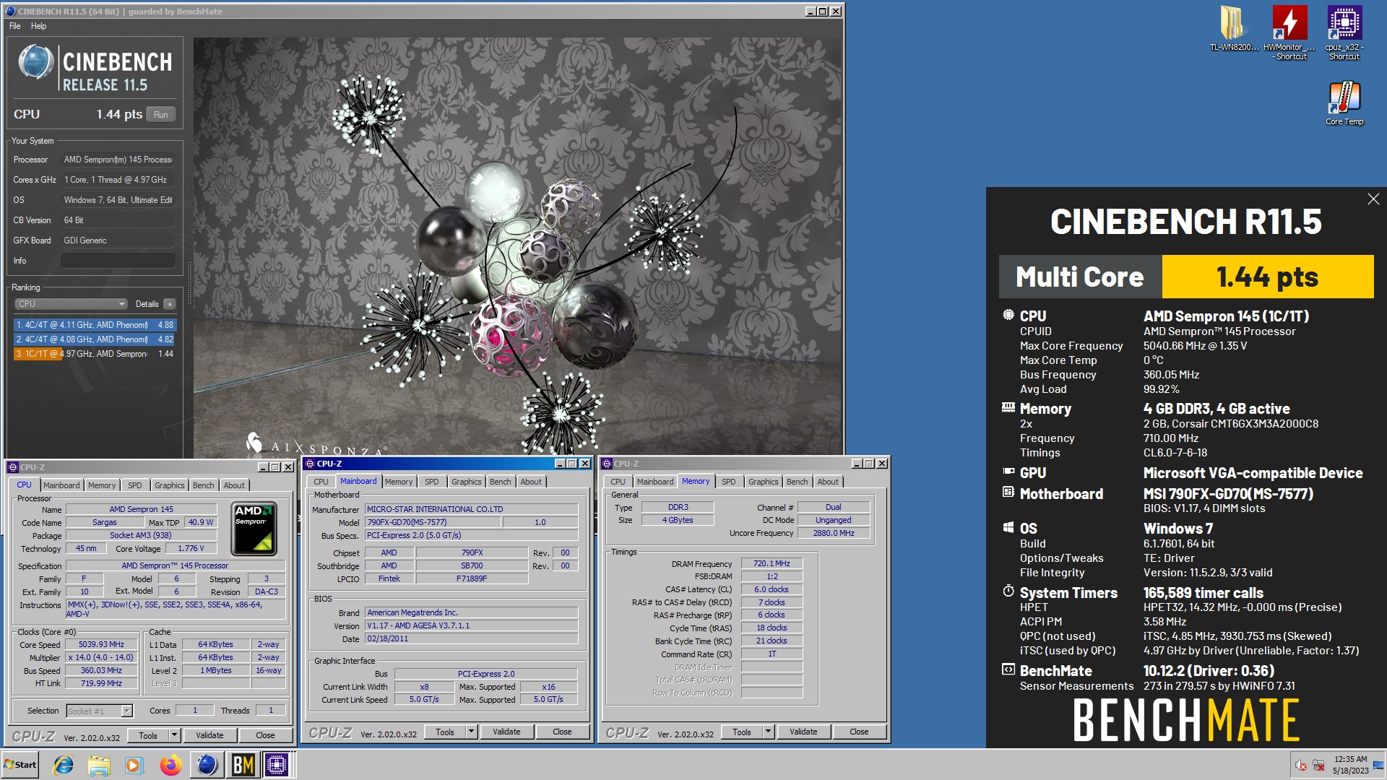Open the Cinebench Help menu
This screenshot has height=780, width=1387.
point(38,26)
